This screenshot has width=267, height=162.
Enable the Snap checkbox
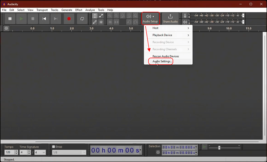(x=54, y=147)
